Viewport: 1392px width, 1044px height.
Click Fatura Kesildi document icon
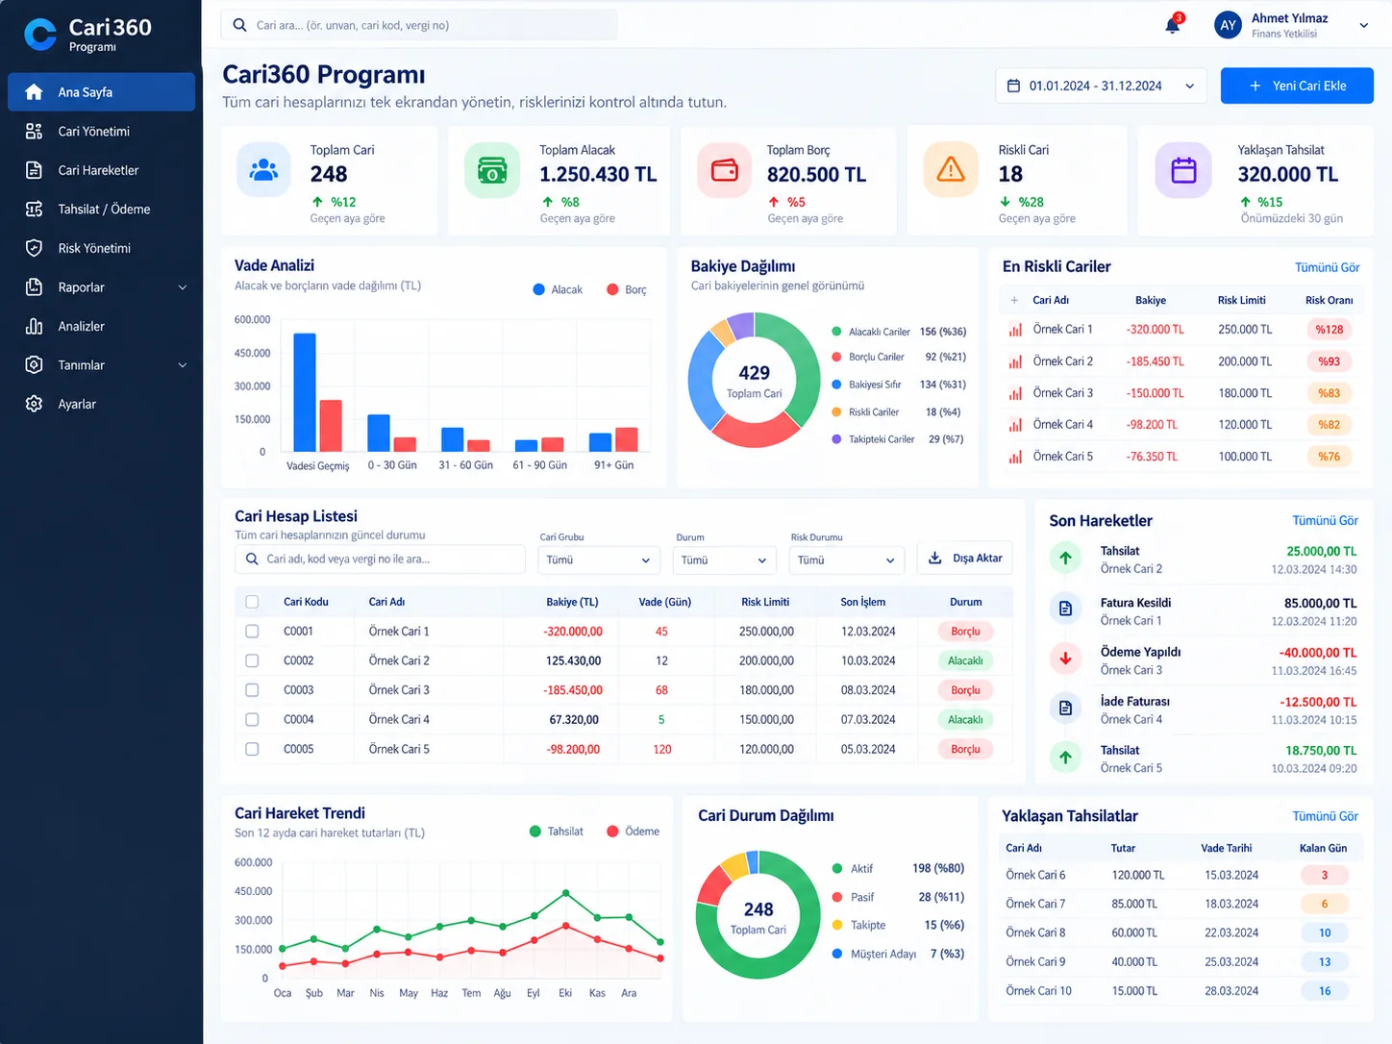point(1065,609)
